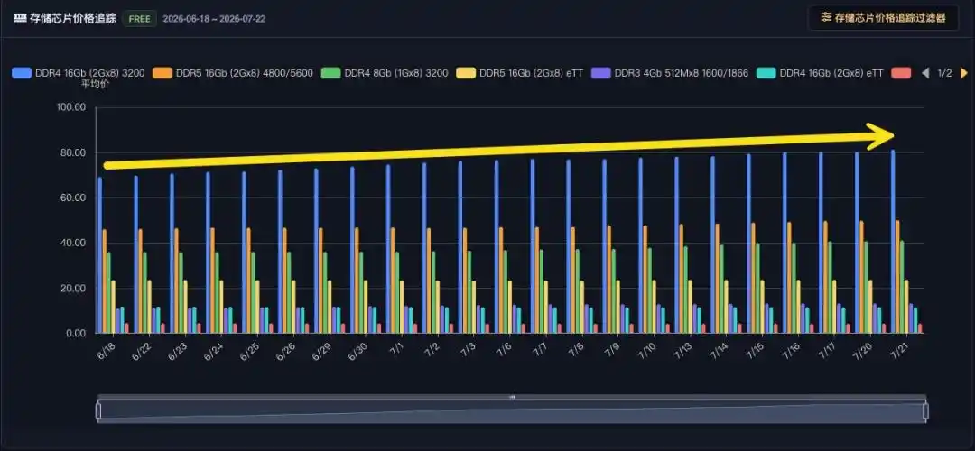
Task: Open the 存储芯片价格追踪过滤器 filter button
Action: (883, 18)
